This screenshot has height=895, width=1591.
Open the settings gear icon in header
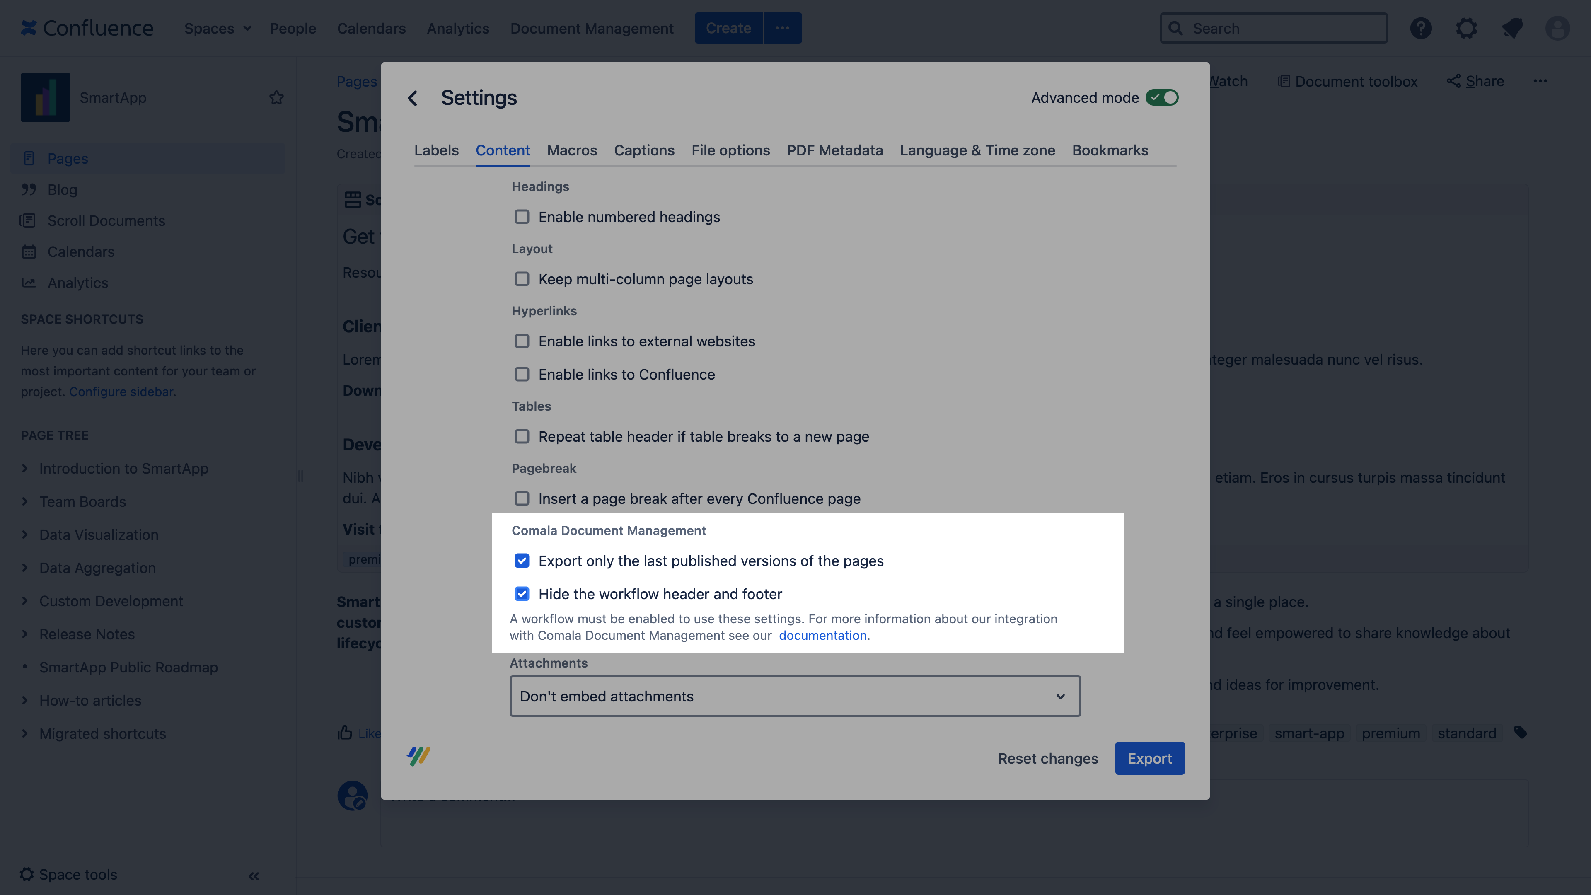(1466, 29)
